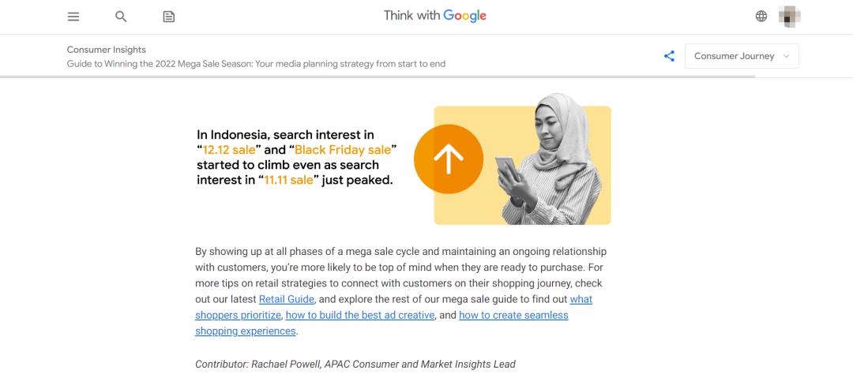Click the search magnifier icon

pos(121,17)
